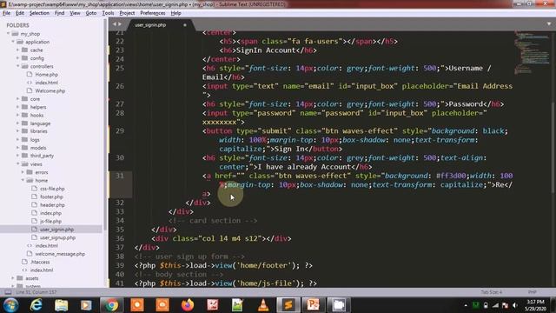The height and width of the screenshot is (313, 556).
Task: Expand the config folder
Action: [x=17, y=58]
